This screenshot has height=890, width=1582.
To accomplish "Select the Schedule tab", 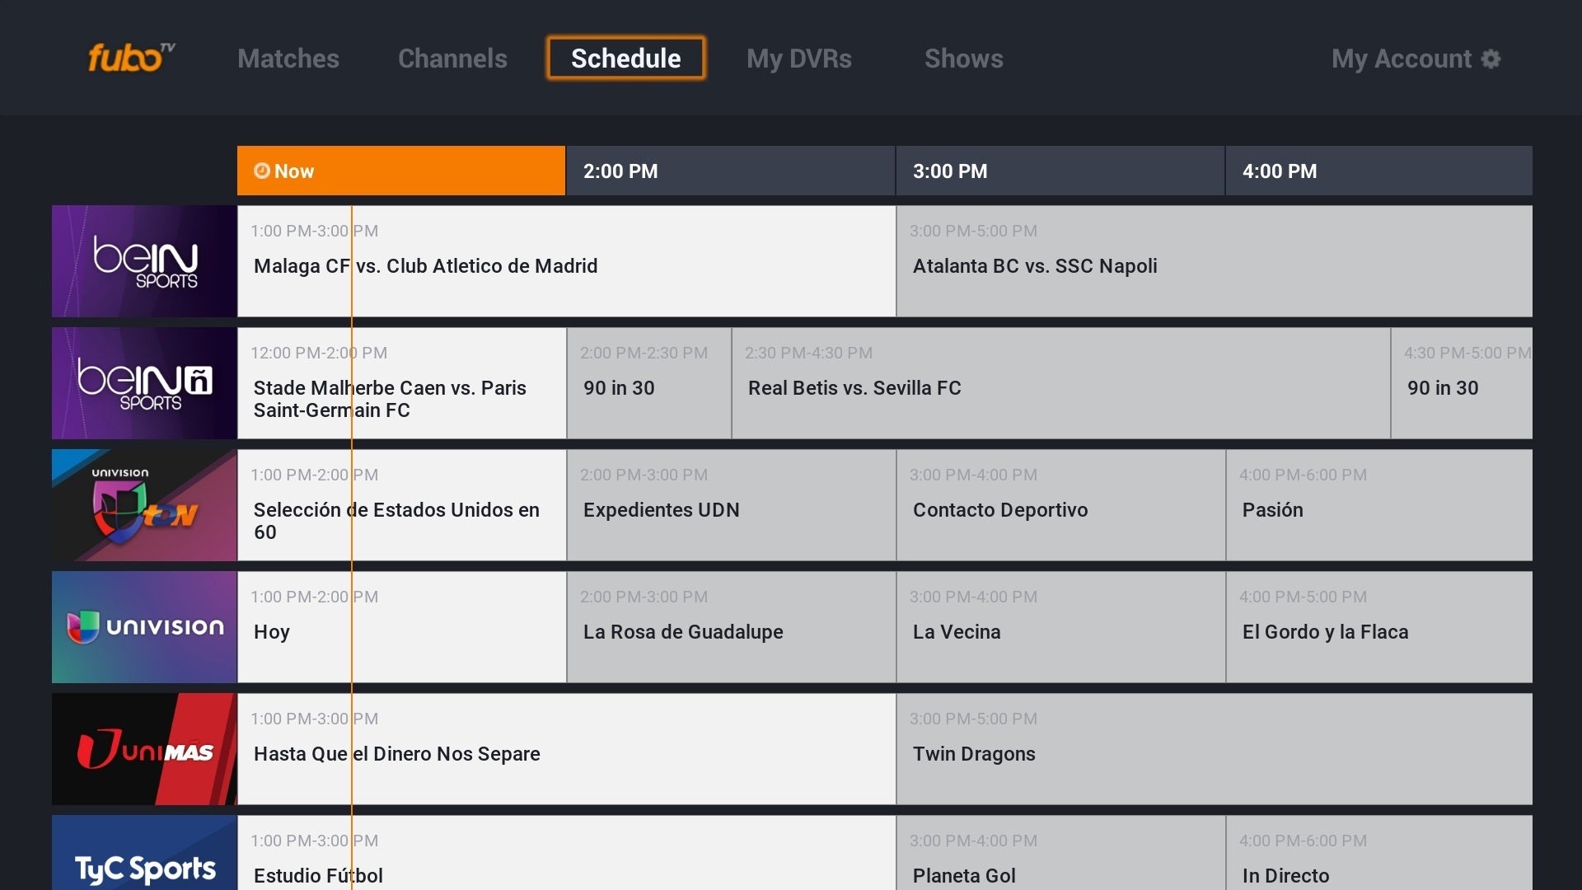I will (x=625, y=60).
